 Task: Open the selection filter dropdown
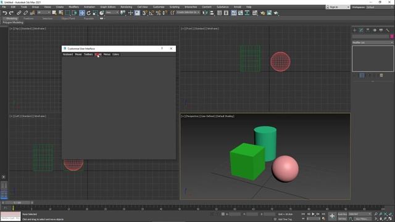(44, 12)
